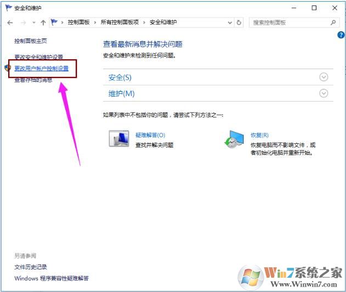Viewport: 346px width, 292px height.
Task: Open address bar history dropdown
Action: click(230, 23)
